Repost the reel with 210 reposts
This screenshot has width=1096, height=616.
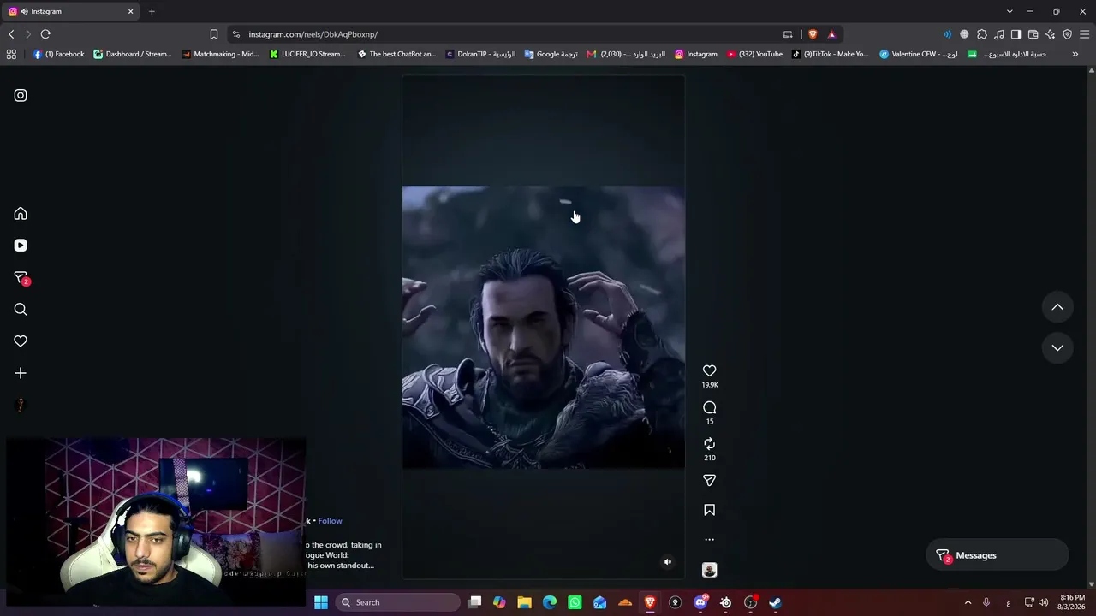click(709, 444)
